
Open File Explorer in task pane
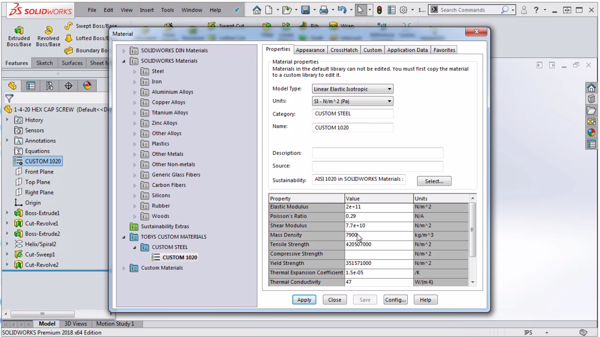[x=591, y=110]
